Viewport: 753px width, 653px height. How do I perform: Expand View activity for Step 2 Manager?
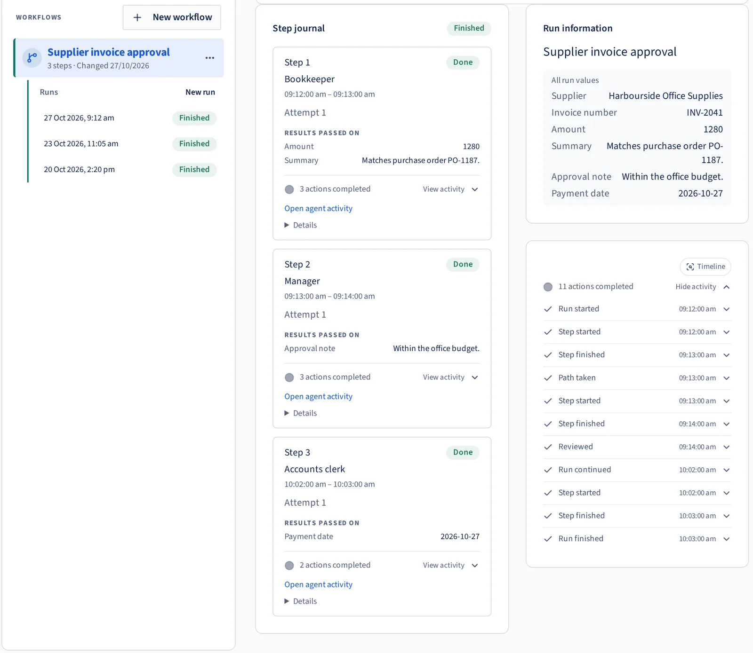[450, 377]
